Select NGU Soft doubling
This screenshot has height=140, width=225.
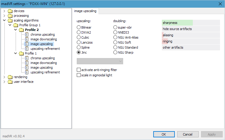point(115,42)
